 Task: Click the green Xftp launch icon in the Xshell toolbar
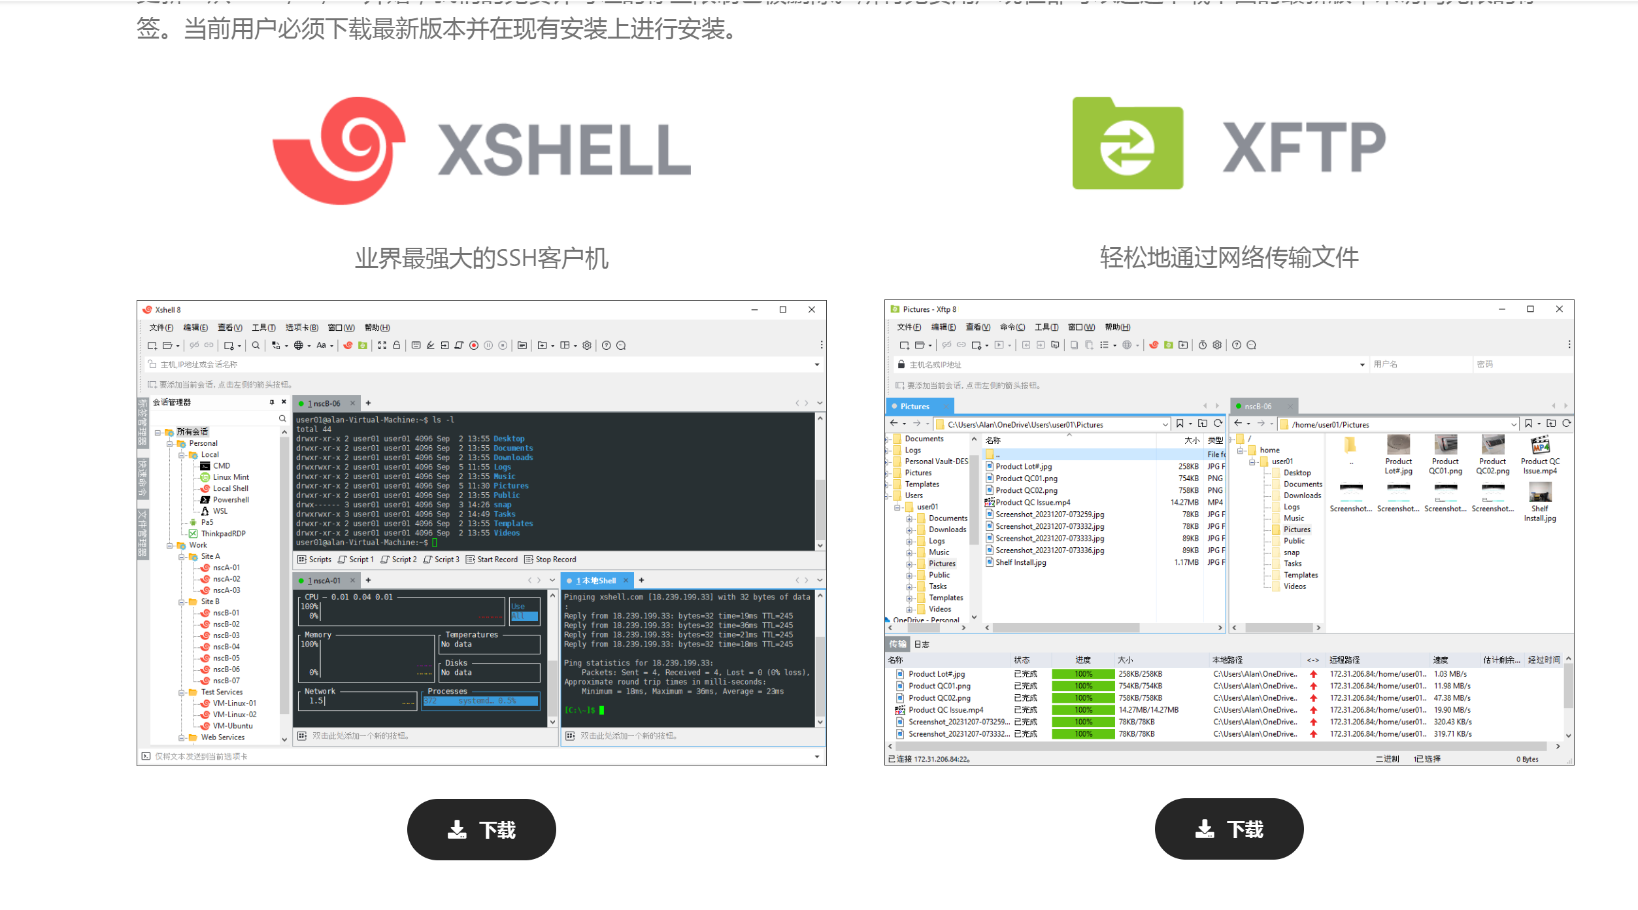tap(363, 345)
